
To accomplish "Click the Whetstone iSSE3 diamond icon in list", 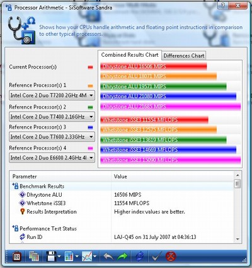I will pos(22,203).
